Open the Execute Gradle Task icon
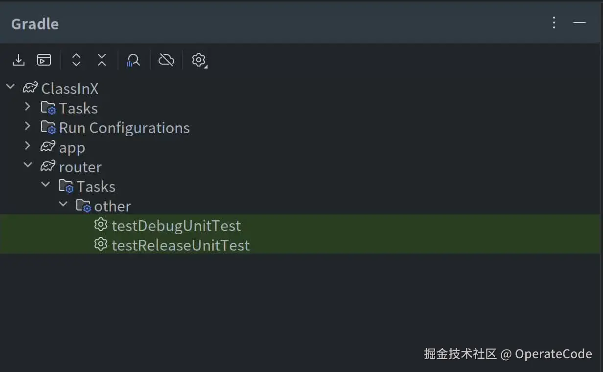Viewport: 603px width, 372px height. click(x=44, y=60)
